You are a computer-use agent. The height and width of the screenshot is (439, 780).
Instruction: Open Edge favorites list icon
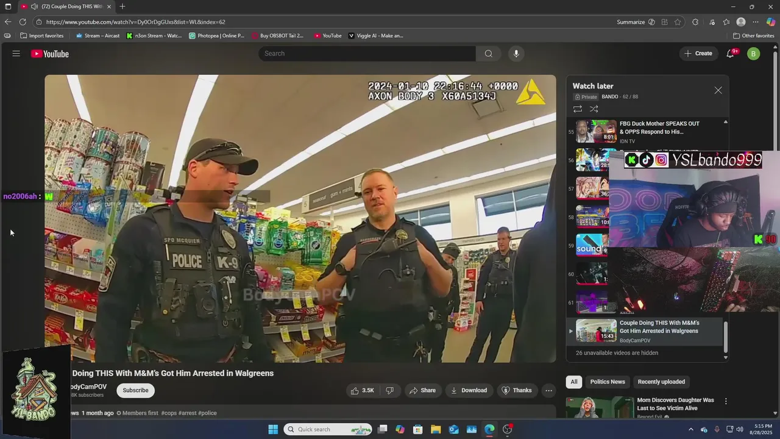pos(726,22)
